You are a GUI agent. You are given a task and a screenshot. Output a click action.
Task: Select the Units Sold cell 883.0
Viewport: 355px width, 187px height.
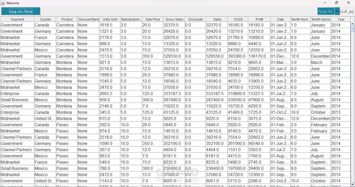[x=110, y=156]
